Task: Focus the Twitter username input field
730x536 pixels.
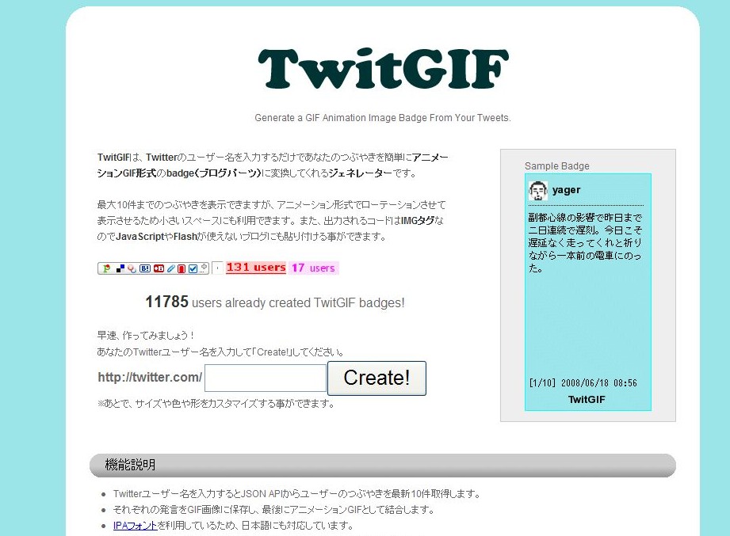Action: pos(266,378)
